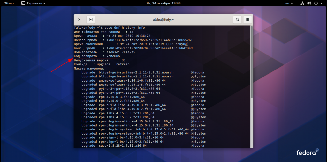Click the 'Начало rpmdb' hash line

(133, 40)
